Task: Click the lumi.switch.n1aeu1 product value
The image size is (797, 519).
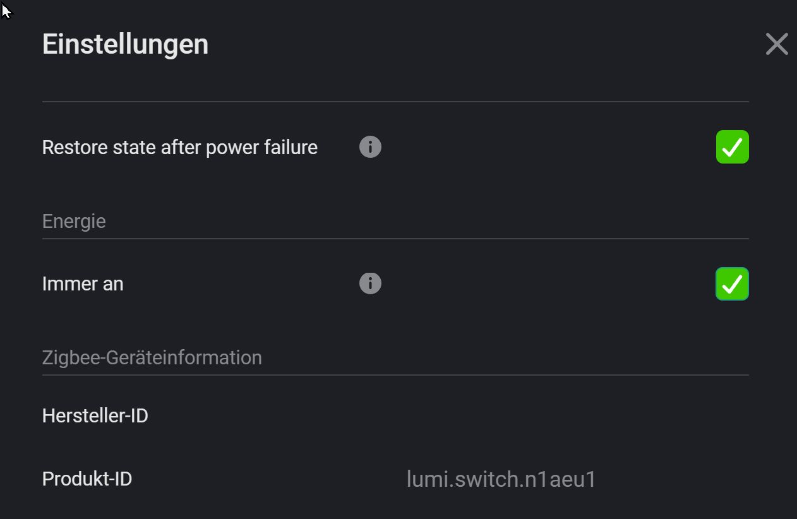Action: (501, 479)
